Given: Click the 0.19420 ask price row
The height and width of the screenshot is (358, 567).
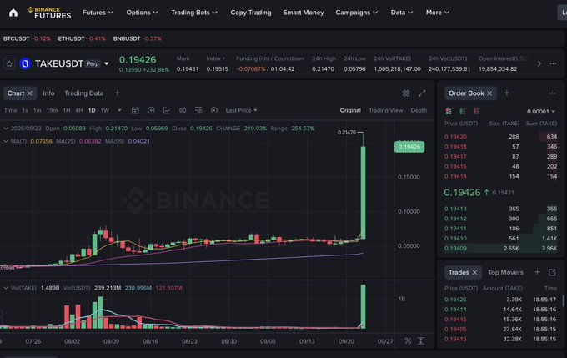Looking at the screenshot, I should click(500, 137).
